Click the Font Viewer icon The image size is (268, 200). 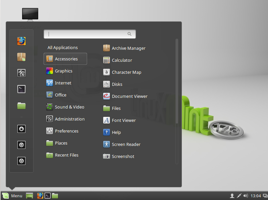107,120
